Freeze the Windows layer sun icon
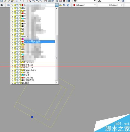Image resolution: width=130 pixels, height=132 pixels. pyautogui.click(x=15, y=78)
